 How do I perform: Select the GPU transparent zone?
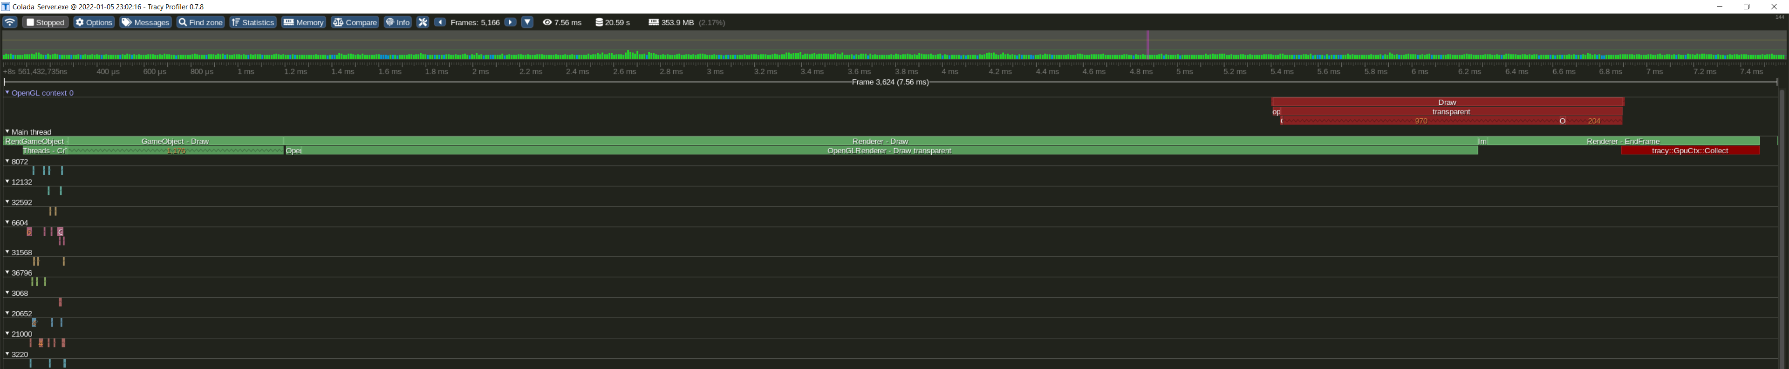1452,112
